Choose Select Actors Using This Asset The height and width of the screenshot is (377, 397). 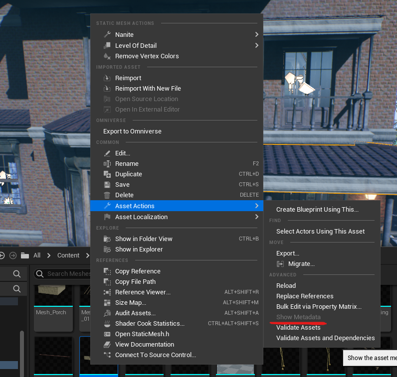[x=322, y=232]
